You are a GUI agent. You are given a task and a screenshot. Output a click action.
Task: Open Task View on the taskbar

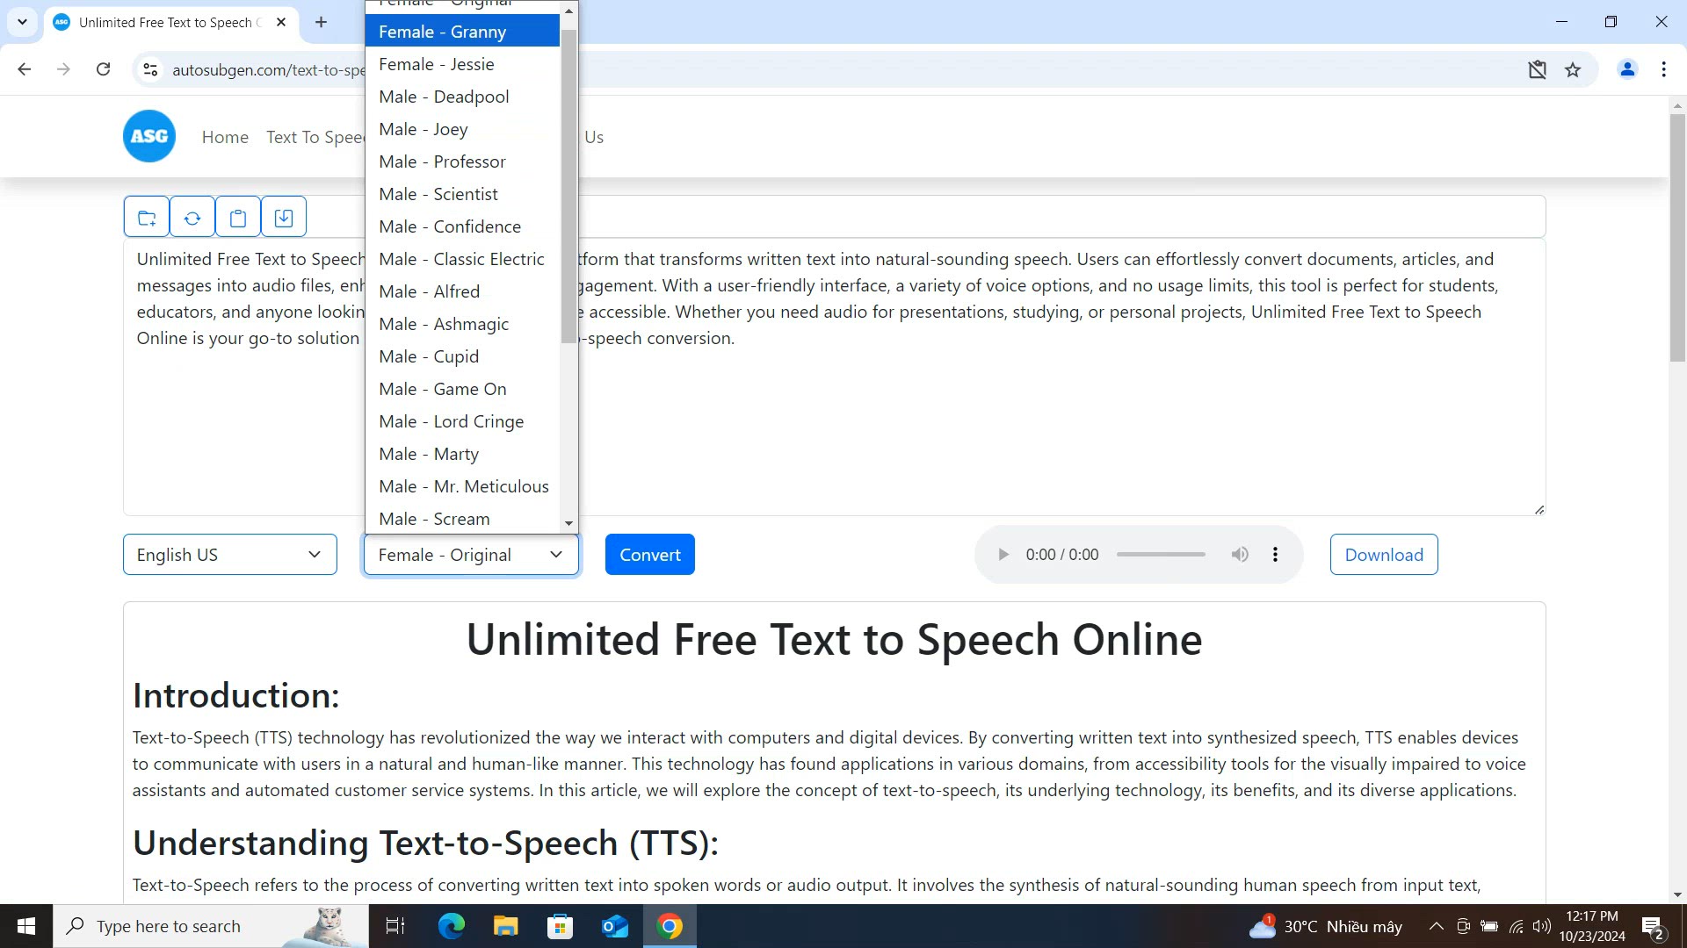(395, 926)
